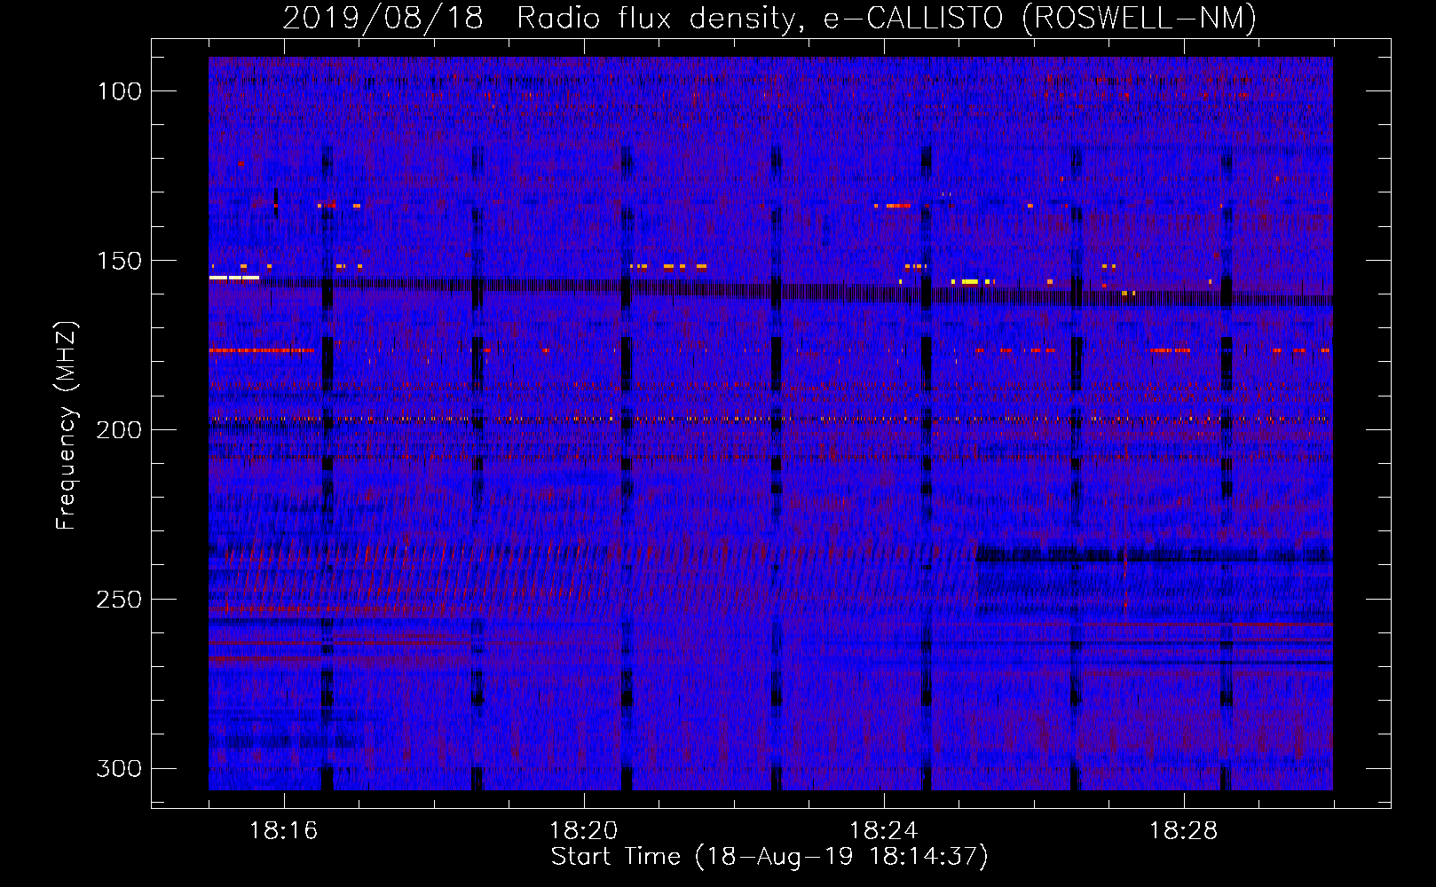
Task: Click the 100 frequency tick label
Action: pyautogui.click(x=120, y=91)
